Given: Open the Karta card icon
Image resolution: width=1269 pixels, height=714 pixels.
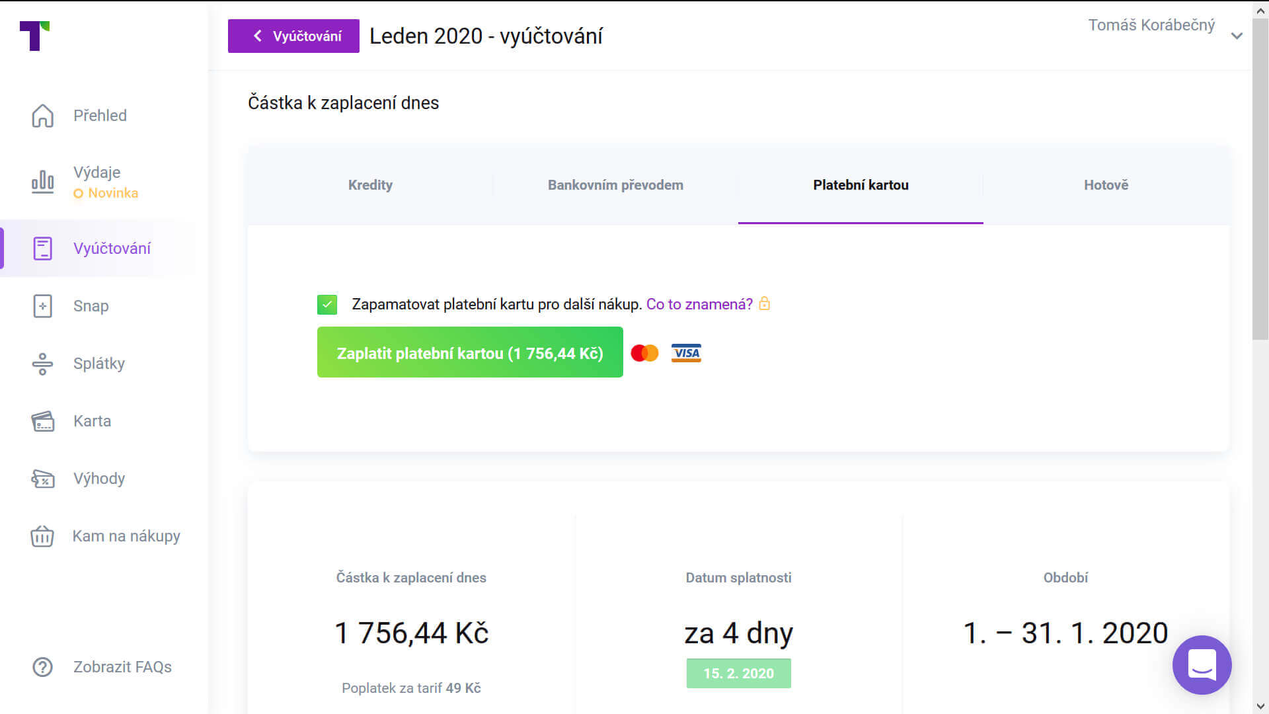Looking at the screenshot, I should [x=42, y=420].
